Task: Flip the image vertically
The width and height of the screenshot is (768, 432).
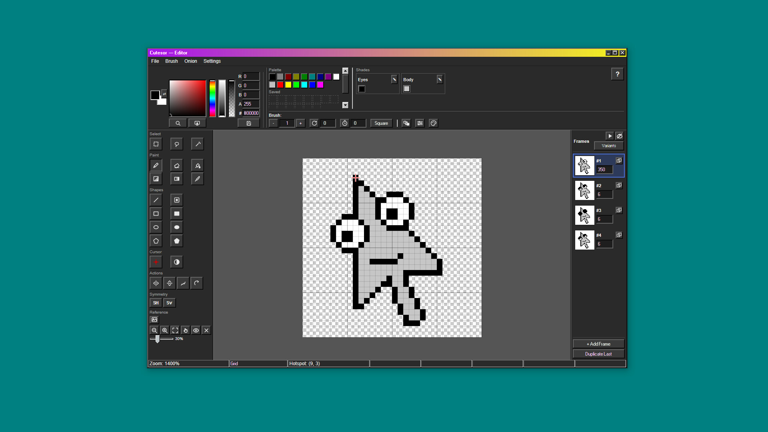Action: coord(170,283)
